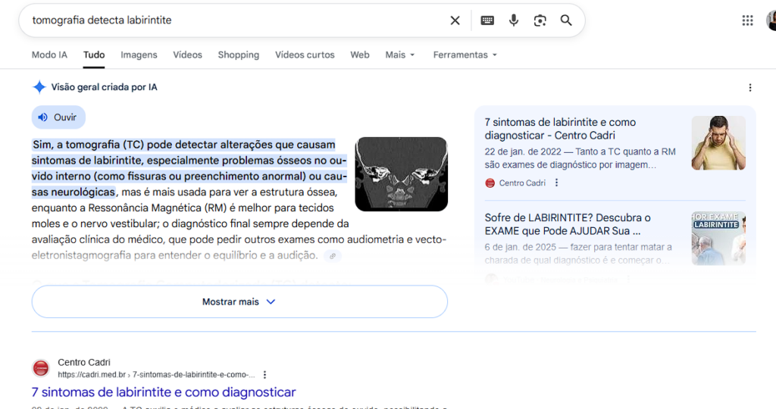776x409 pixels.
Task: Click the CT scan thumbnail image
Action: point(401,173)
